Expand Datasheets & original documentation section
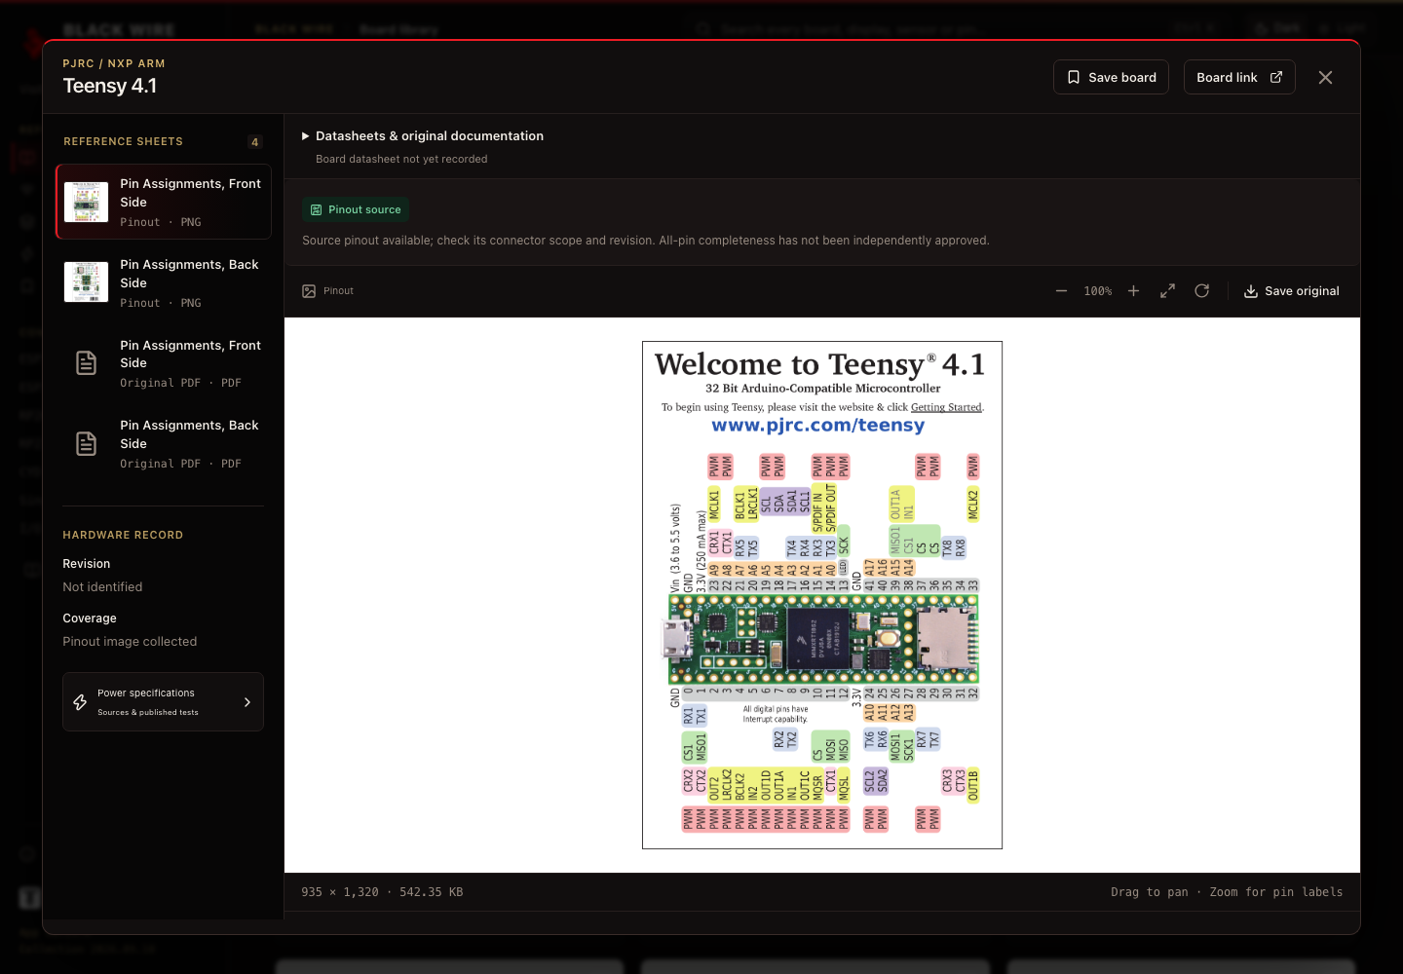Image resolution: width=1403 pixels, height=974 pixels. pyautogui.click(x=423, y=136)
